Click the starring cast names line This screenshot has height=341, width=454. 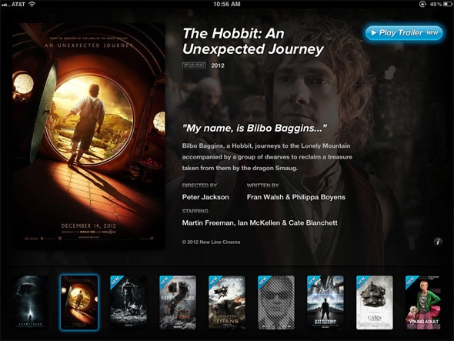[260, 222]
